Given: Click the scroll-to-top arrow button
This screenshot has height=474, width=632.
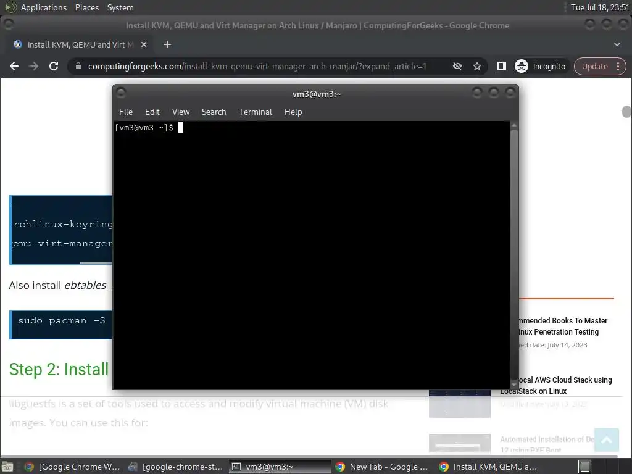Looking at the screenshot, I should [x=607, y=440].
